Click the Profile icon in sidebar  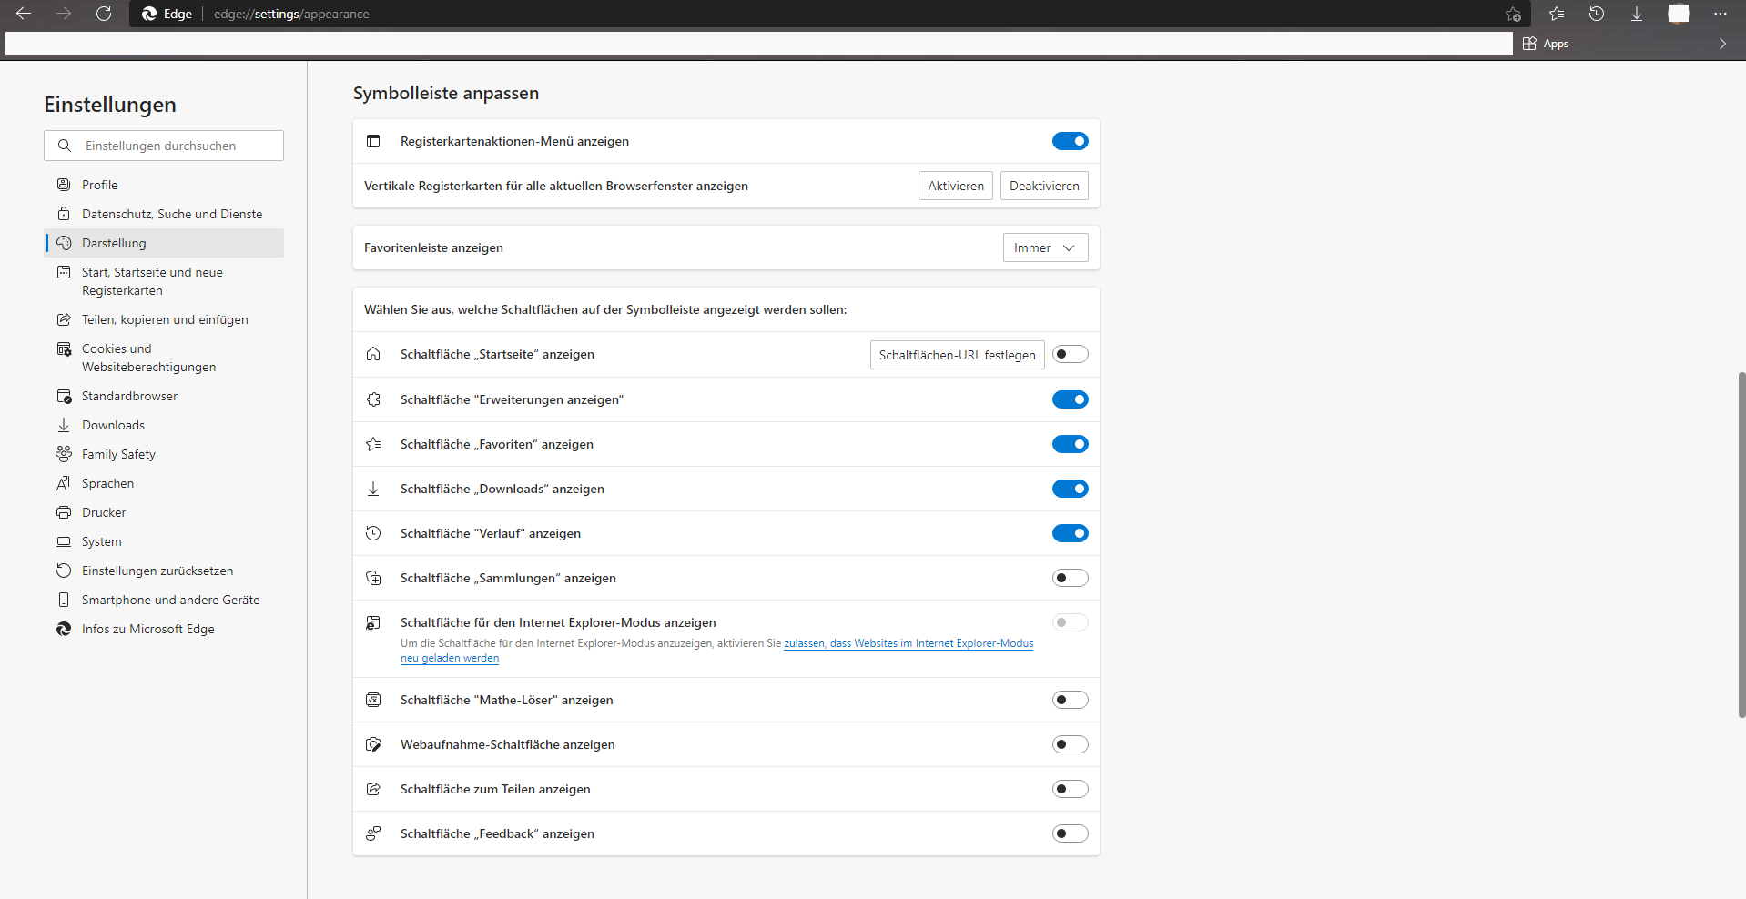click(x=64, y=185)
